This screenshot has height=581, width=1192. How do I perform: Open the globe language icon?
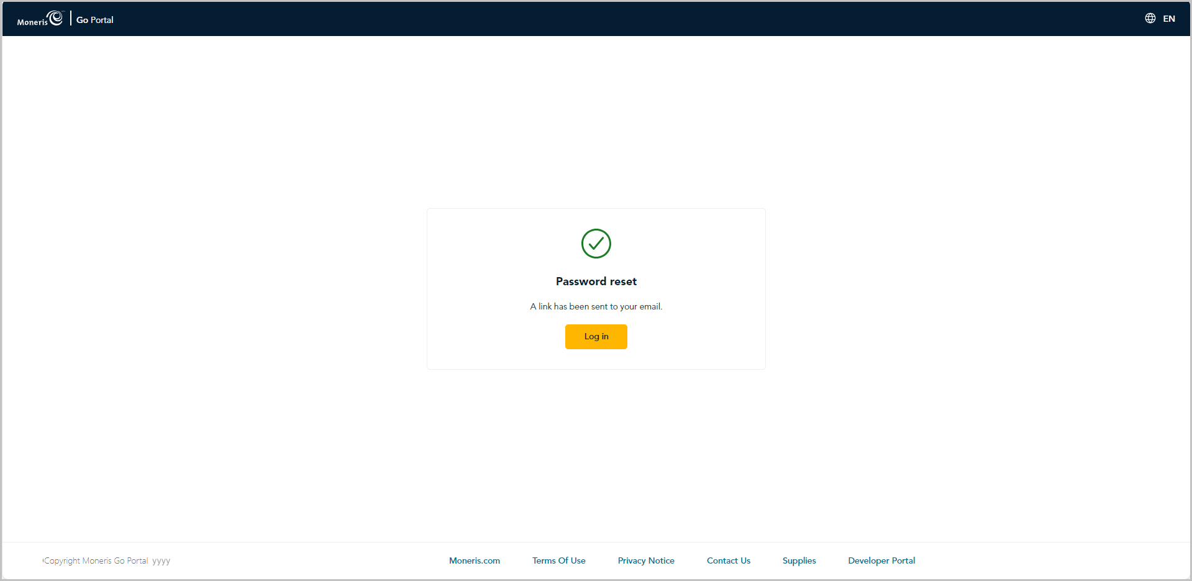point(1150,19)
